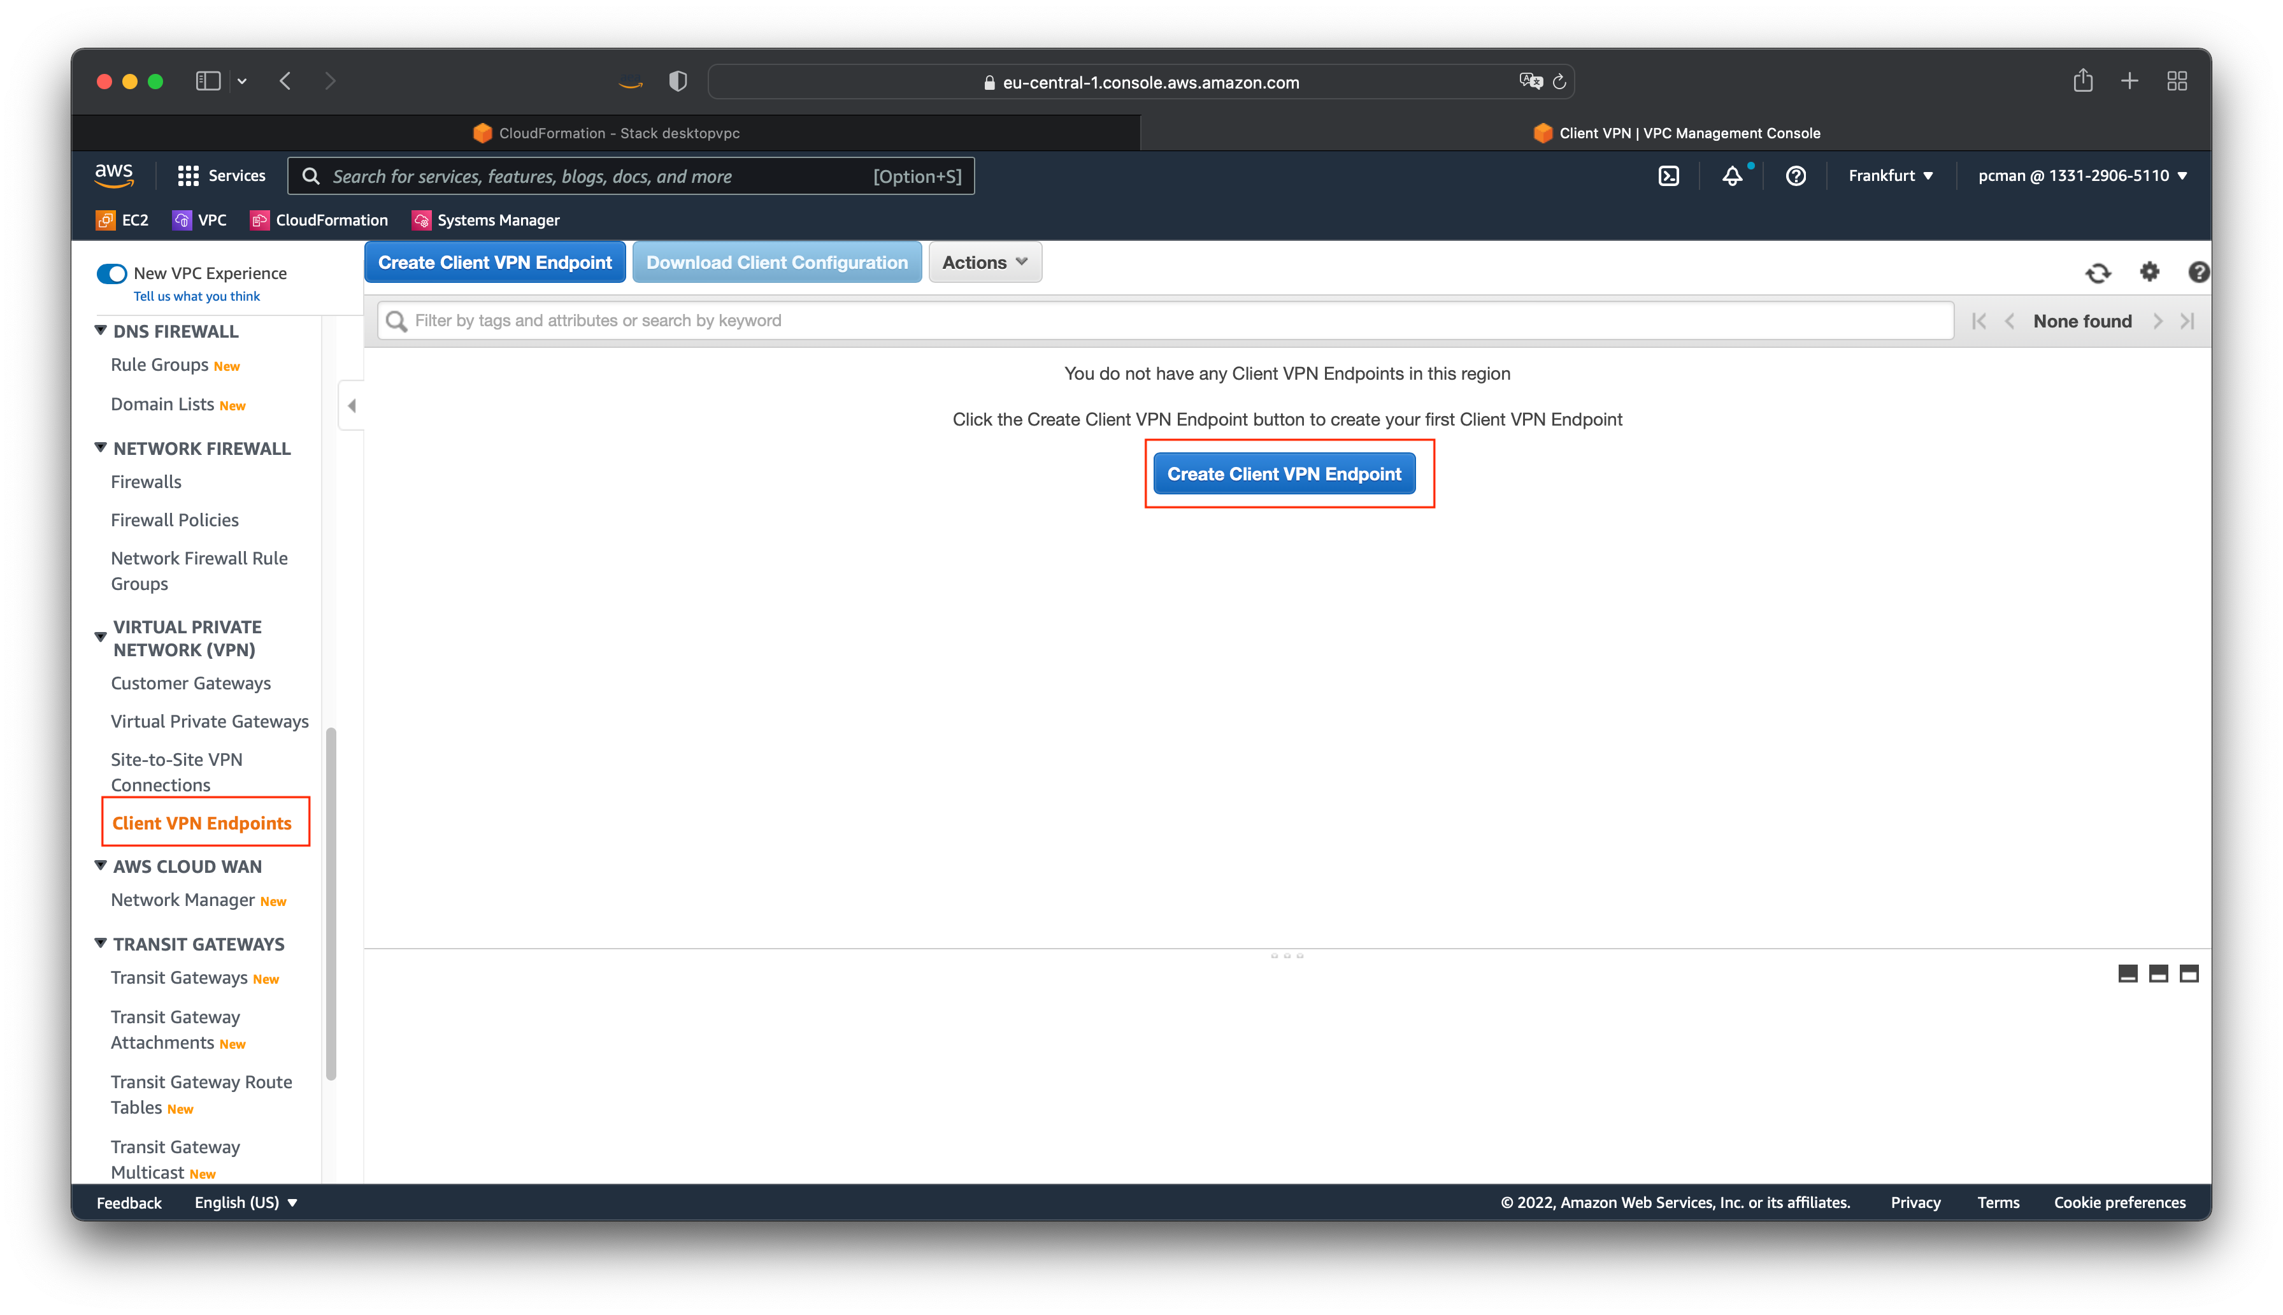The height and width of the screenshot is (1315, 2283).
Task: Open the Terms link
Action: [1998, 1202]
